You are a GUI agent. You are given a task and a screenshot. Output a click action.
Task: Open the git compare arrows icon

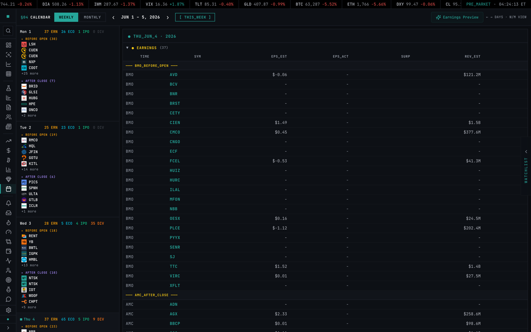8,242
